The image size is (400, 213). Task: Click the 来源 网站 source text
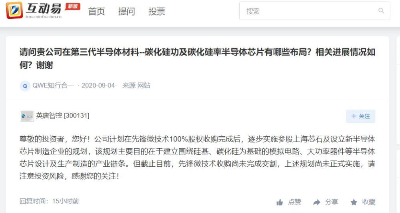136,86
